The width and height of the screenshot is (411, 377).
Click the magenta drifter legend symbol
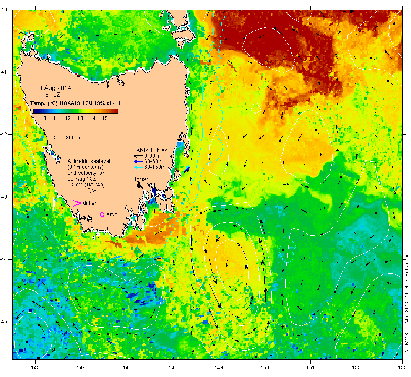77,203
